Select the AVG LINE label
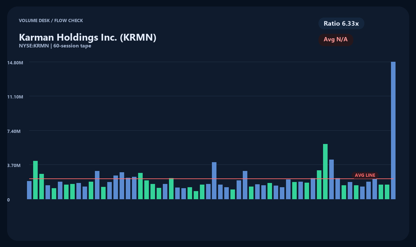The image size is (416, 247). point(365,175)
